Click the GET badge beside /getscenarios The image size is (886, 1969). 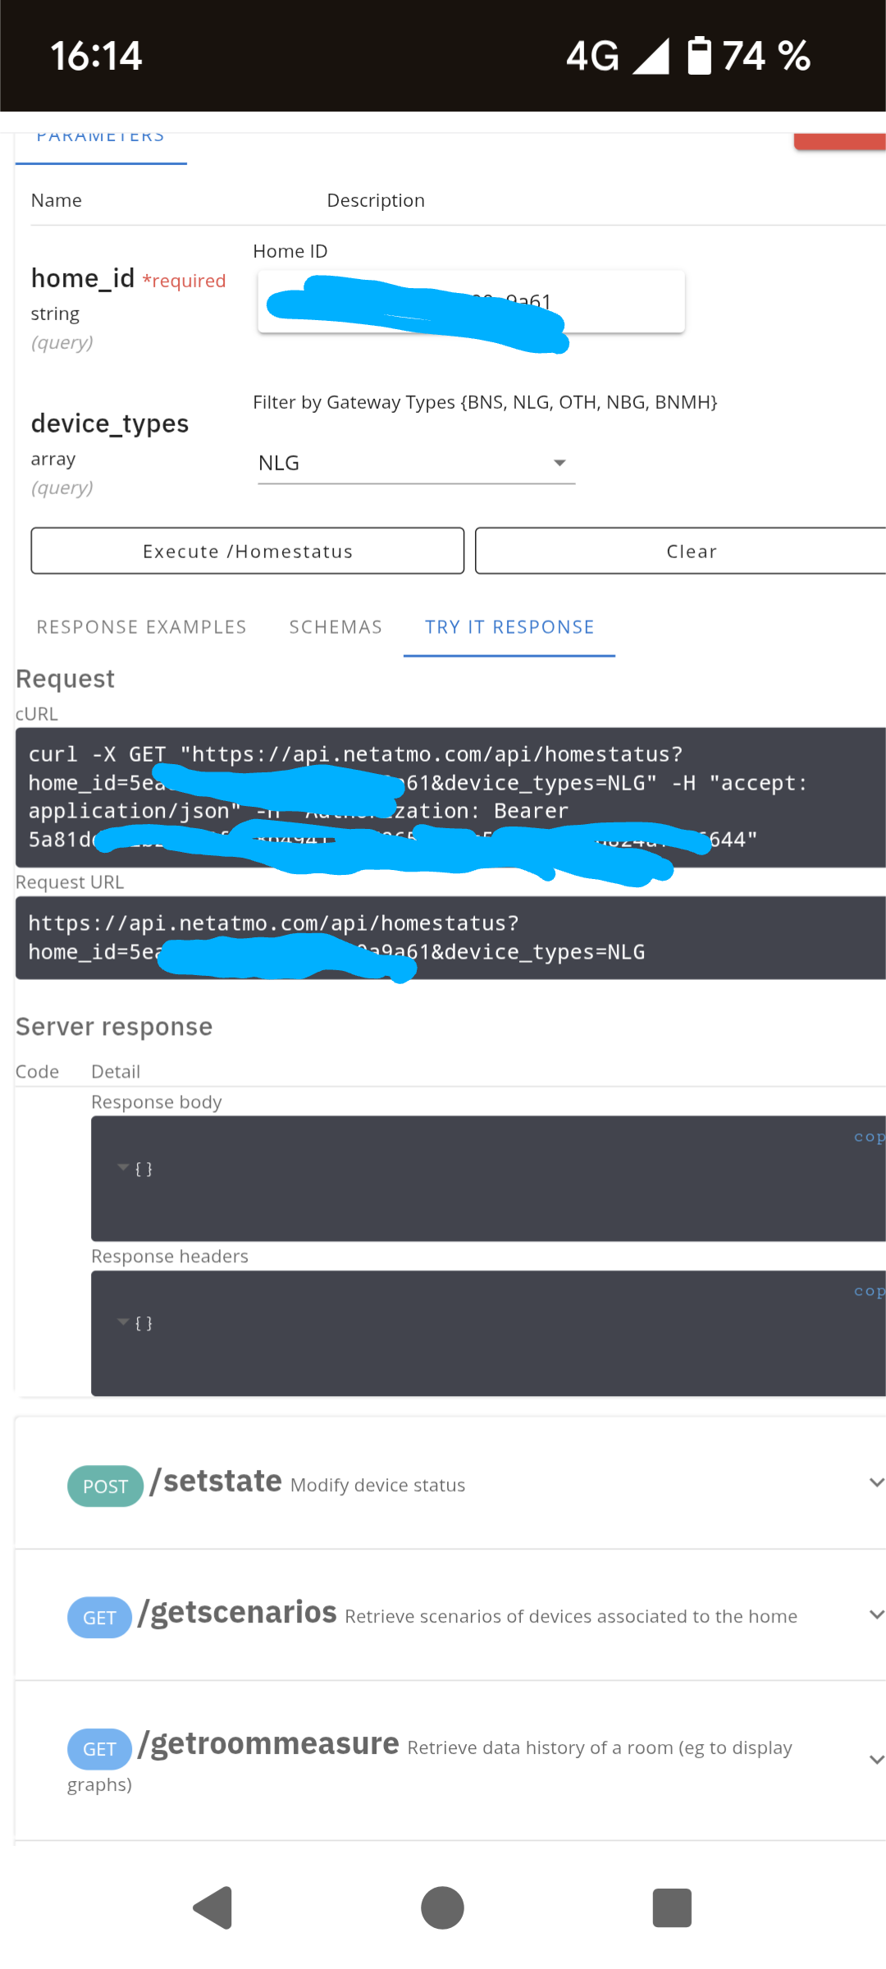[x=99, y=1618]
